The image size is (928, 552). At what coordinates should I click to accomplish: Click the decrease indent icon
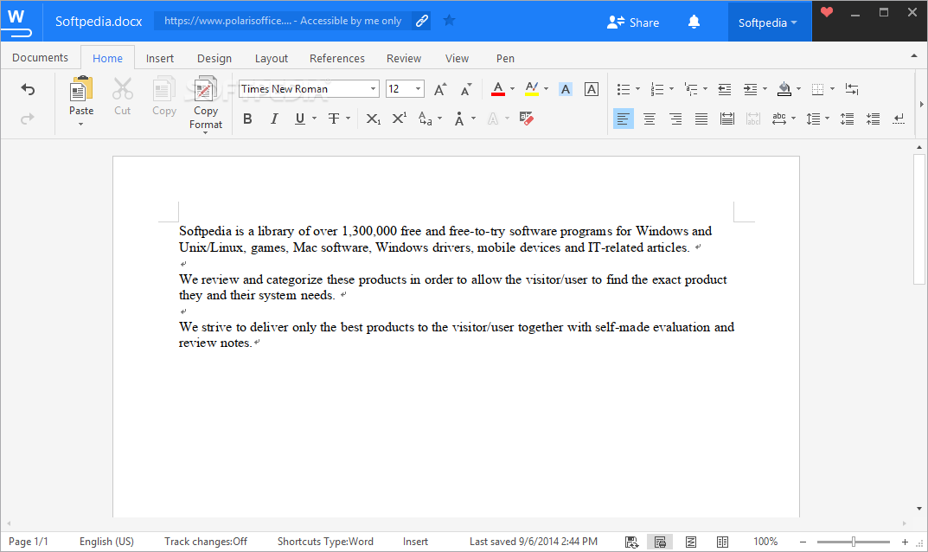[x=725, y=89]
